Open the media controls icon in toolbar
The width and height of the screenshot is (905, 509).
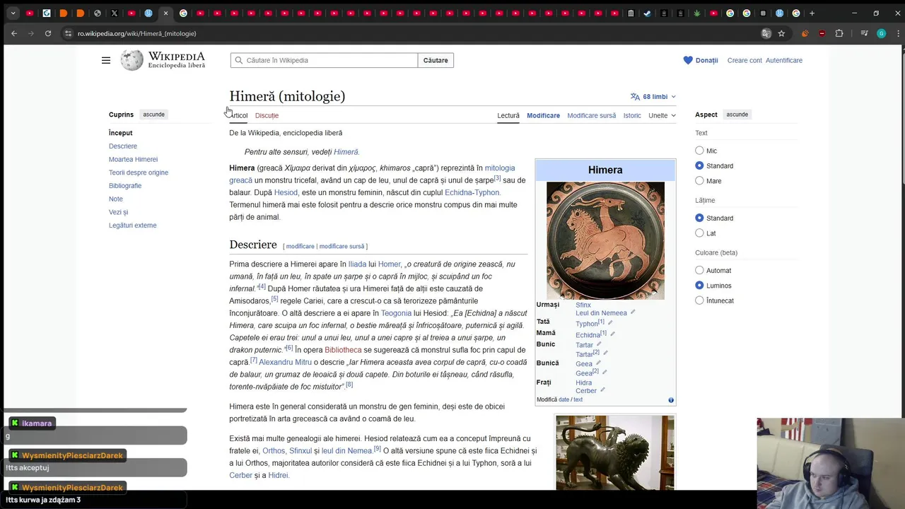(x=864, y=33)
